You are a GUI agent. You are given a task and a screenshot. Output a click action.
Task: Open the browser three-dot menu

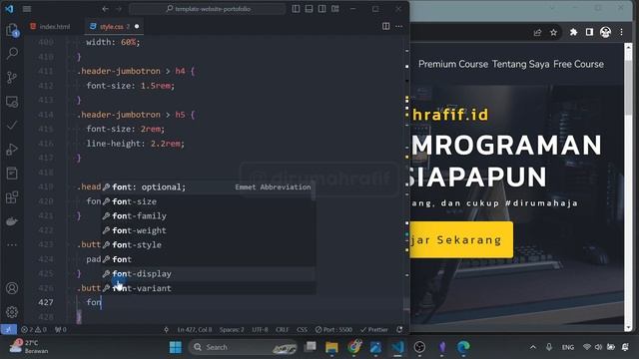point(621,32)
